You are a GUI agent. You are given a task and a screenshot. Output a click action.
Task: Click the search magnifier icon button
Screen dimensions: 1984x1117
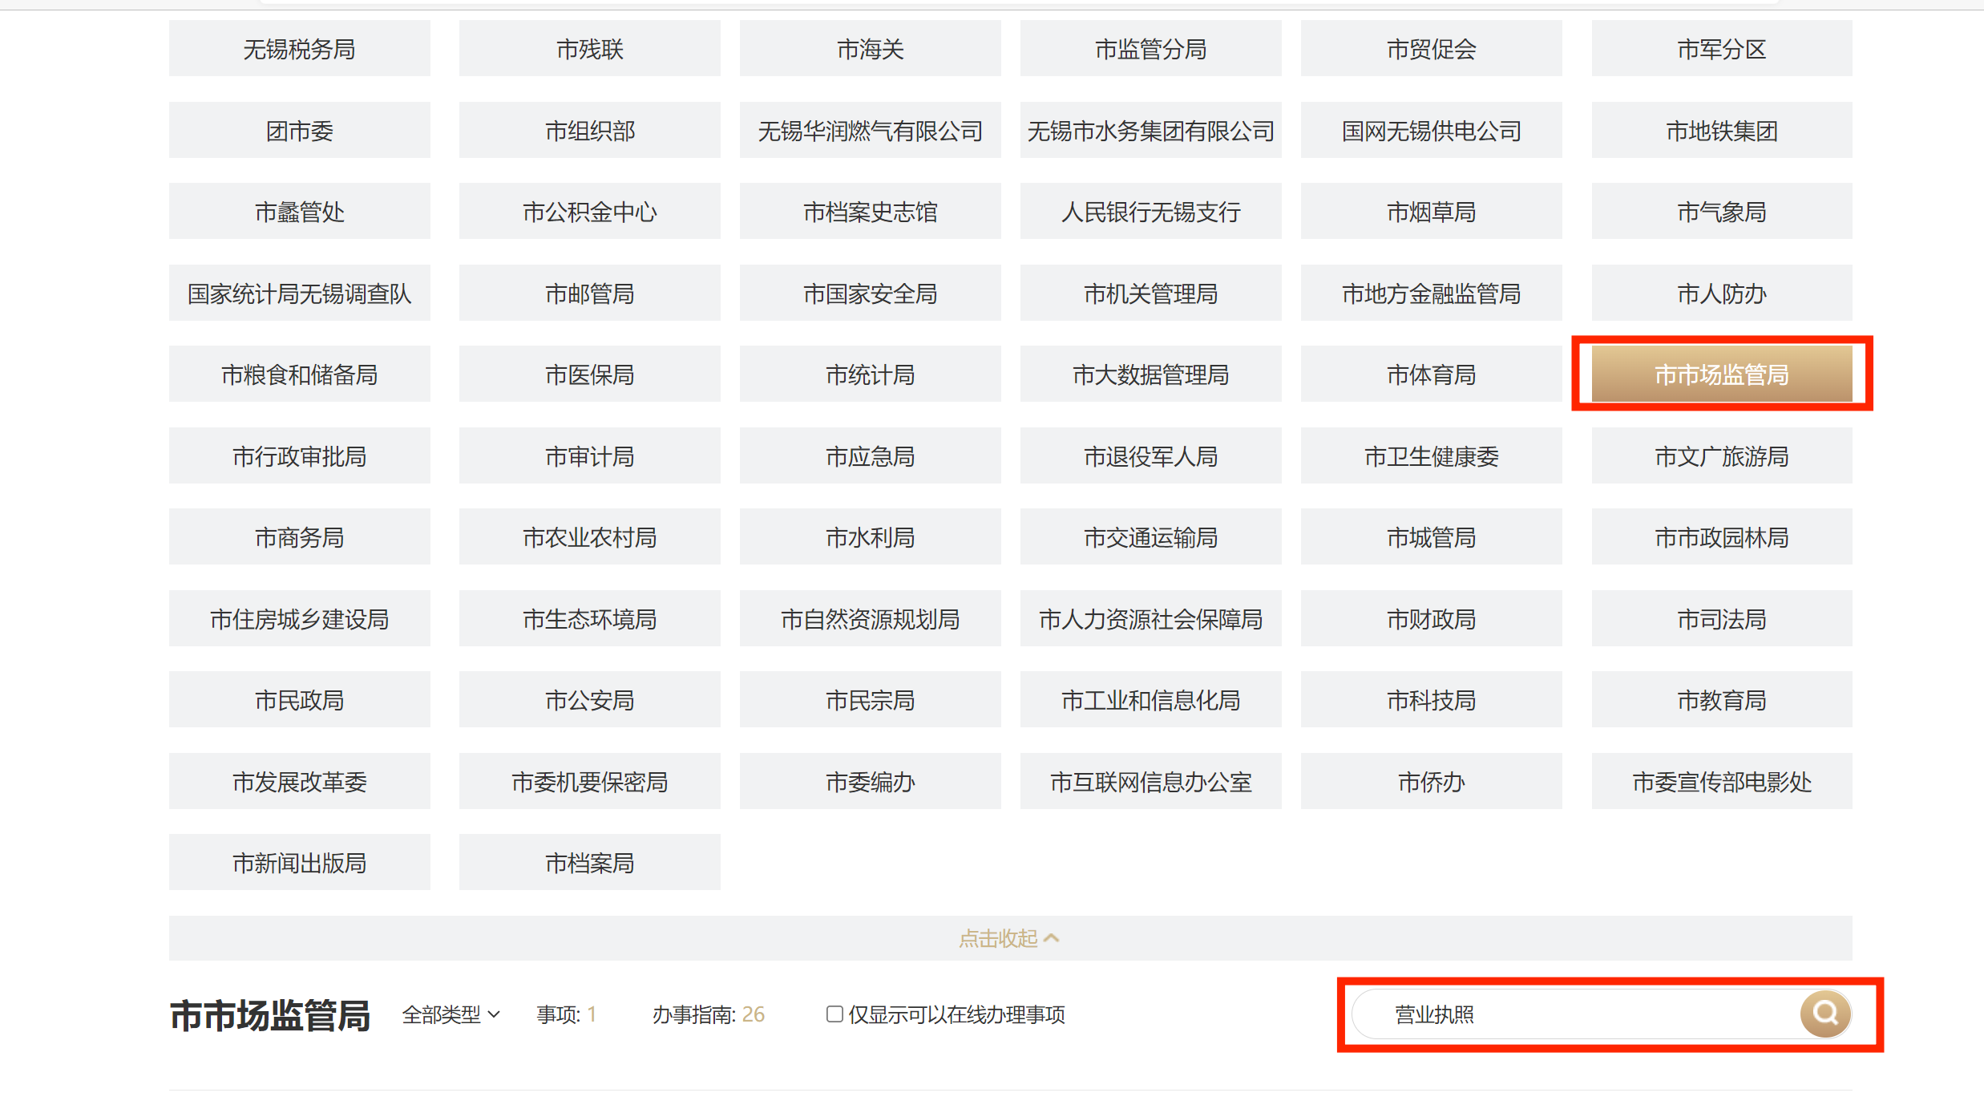tap(1824, 1014)
